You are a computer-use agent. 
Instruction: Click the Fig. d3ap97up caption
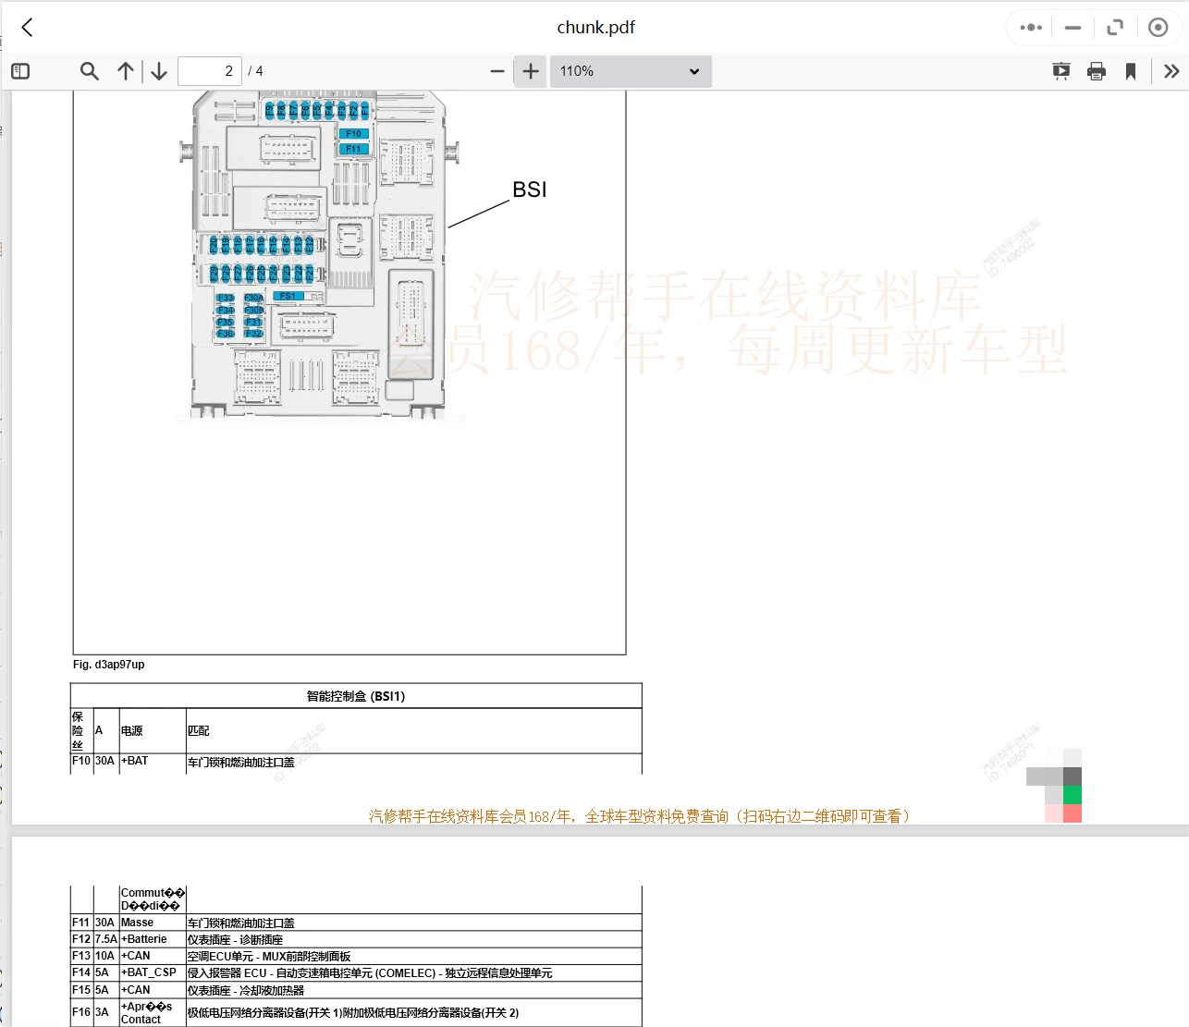tap(109, 665)
